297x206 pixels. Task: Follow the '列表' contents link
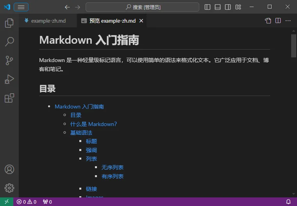click(91, 159)
